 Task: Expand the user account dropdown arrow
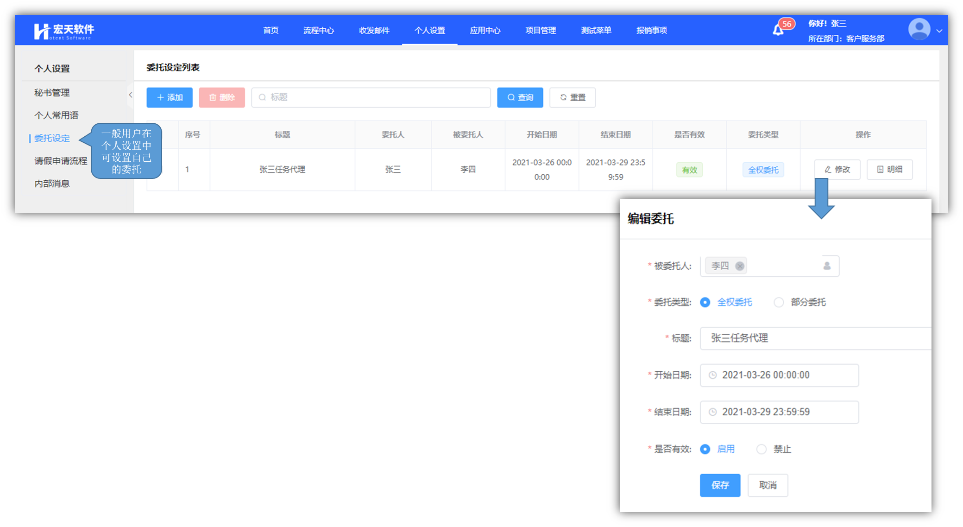click(939, 31)
